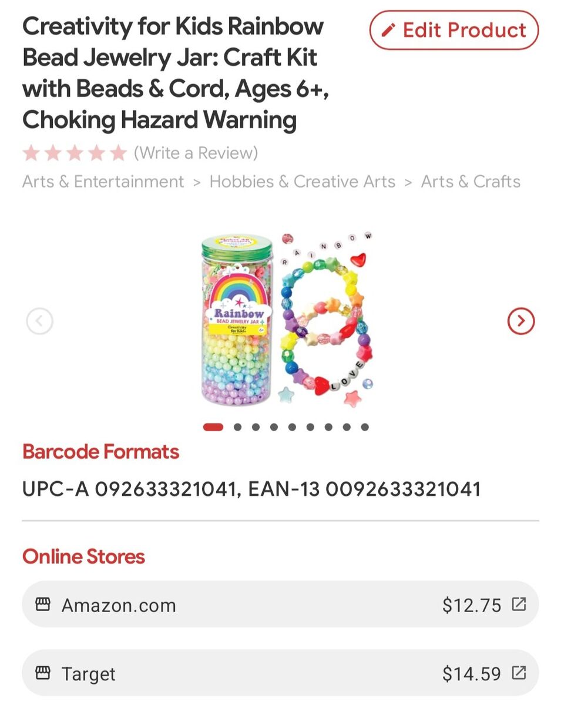
Task: Select the last carousel dot
Action: [x=365, y=427]
